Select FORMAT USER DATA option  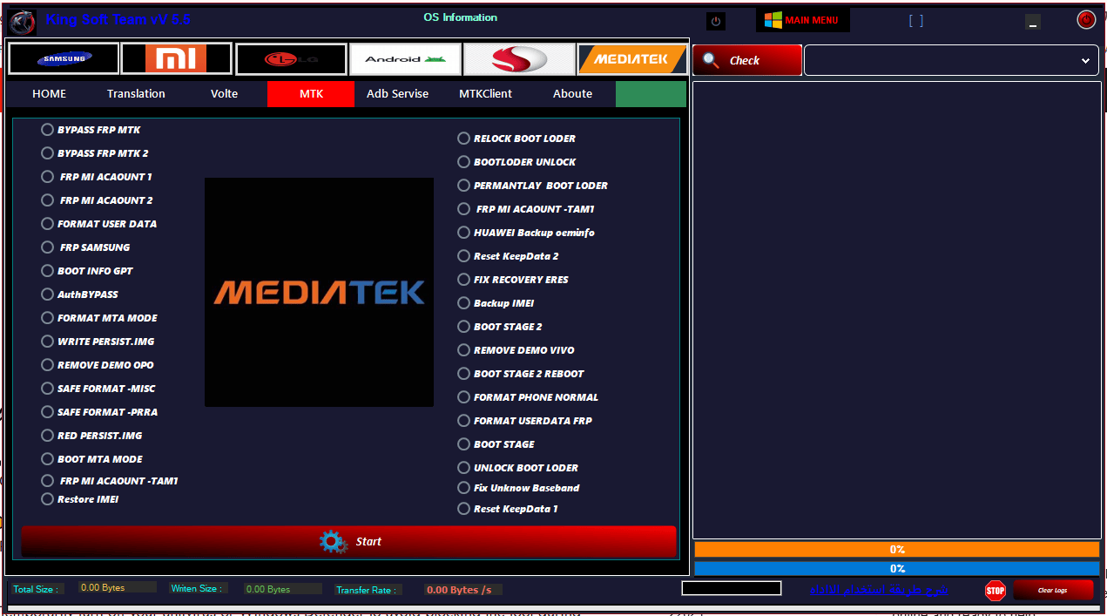pos(99,224)
